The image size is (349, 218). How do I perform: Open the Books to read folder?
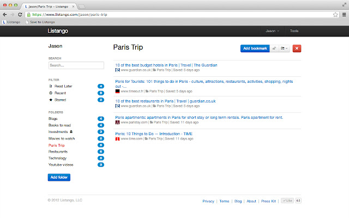point(59,125)
